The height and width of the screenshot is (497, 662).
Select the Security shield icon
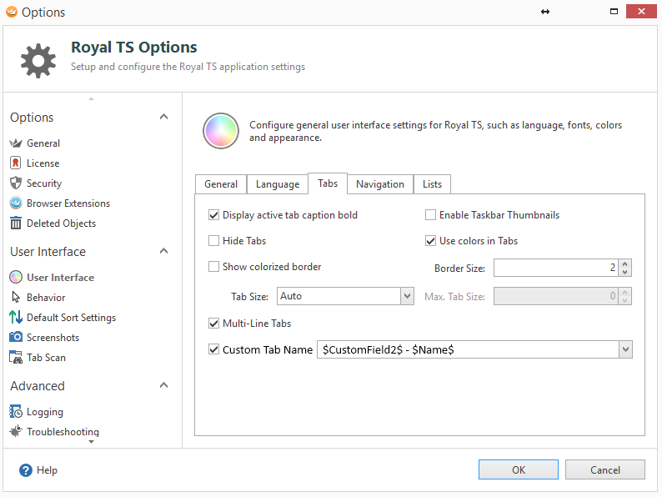point(16,183)
